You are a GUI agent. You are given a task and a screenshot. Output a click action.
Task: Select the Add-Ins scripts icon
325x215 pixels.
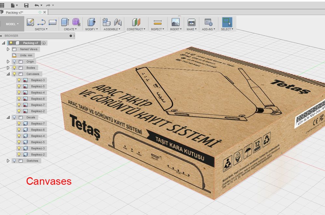click(208, 22)
